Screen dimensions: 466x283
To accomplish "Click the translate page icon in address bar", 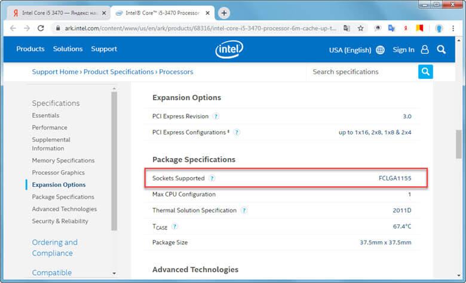I will 347,28.
